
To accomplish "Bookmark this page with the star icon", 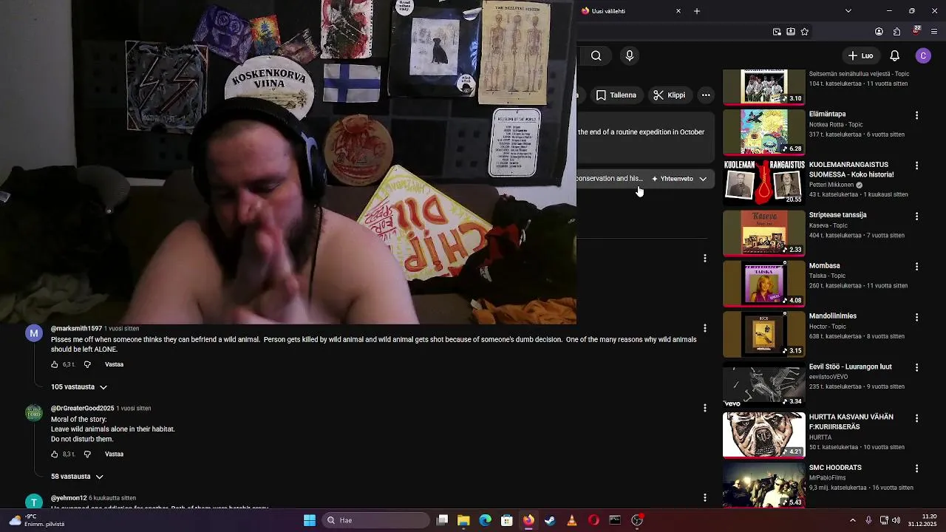I will (x=805, y=32).
